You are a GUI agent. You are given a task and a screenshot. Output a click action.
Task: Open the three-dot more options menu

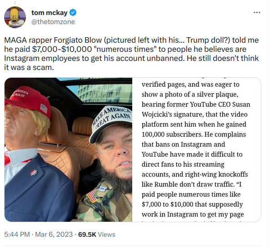(257, 13)
